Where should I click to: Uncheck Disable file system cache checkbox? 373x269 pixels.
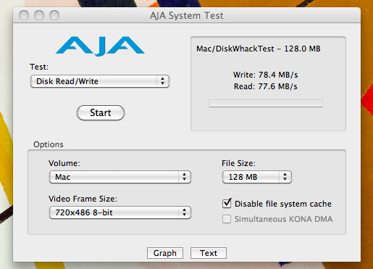(x=227, y=204)
